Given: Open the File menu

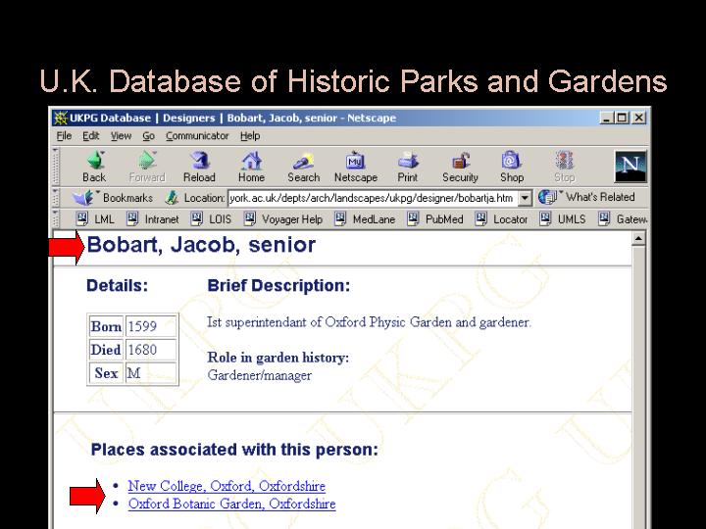Looking at the screenshot, I should [x=64, y=136].
